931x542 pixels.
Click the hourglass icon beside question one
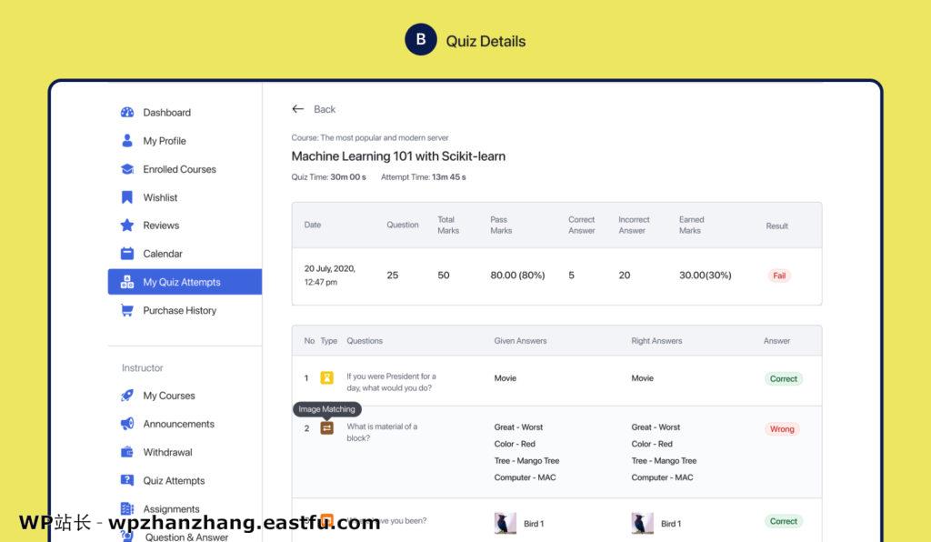(325, 376)
